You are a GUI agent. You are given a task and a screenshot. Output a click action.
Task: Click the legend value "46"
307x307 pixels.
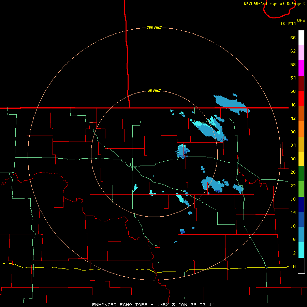click(x=293, y=105)
